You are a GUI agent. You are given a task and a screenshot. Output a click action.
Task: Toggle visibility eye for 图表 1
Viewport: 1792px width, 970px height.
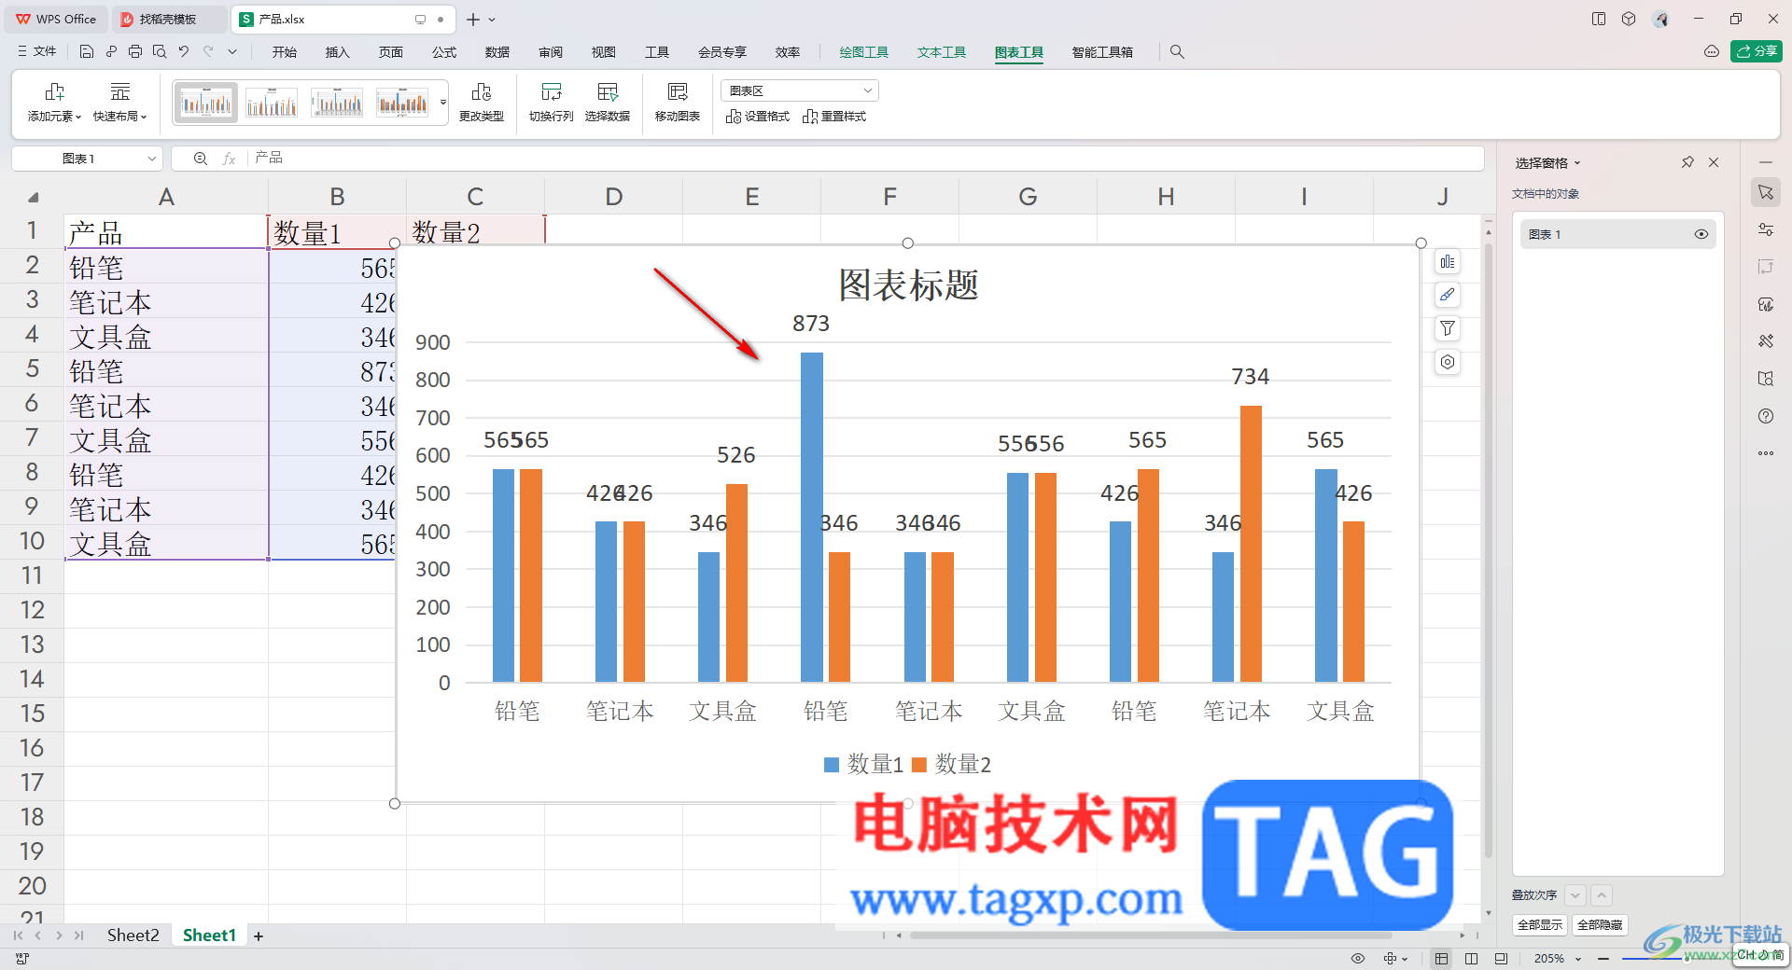tap(1701, 234)
